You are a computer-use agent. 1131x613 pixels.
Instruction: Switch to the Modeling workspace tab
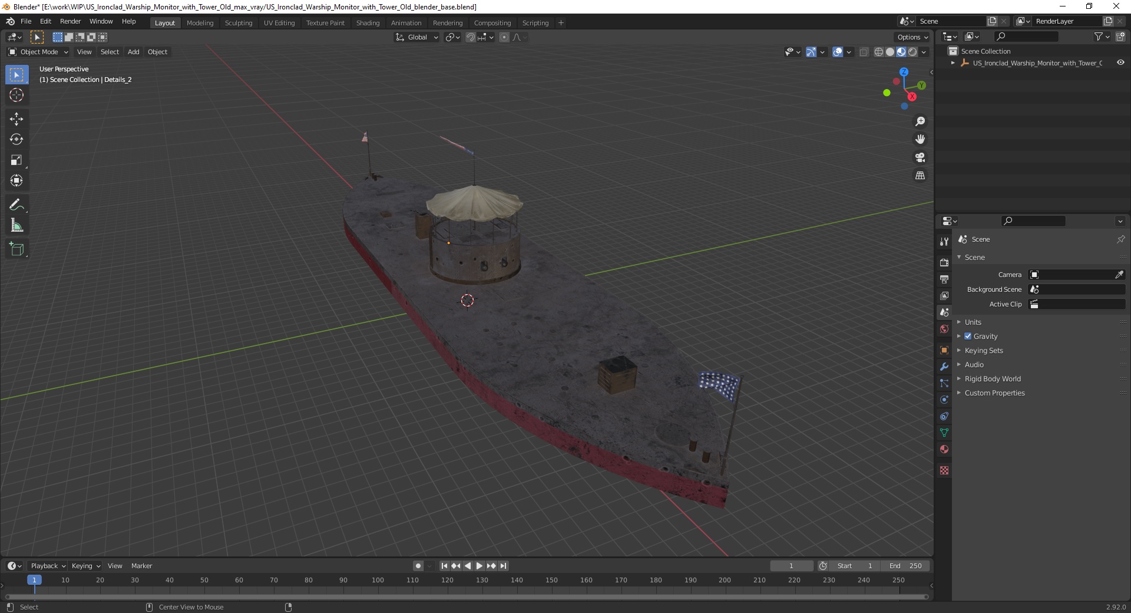(x=200, y=23)
